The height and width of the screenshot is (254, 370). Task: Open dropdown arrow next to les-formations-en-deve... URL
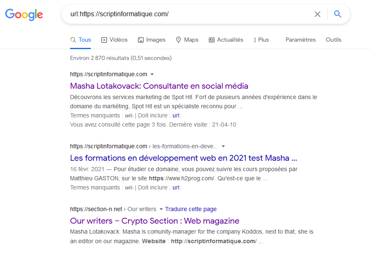pyautogui.click(x=223, y=147)
